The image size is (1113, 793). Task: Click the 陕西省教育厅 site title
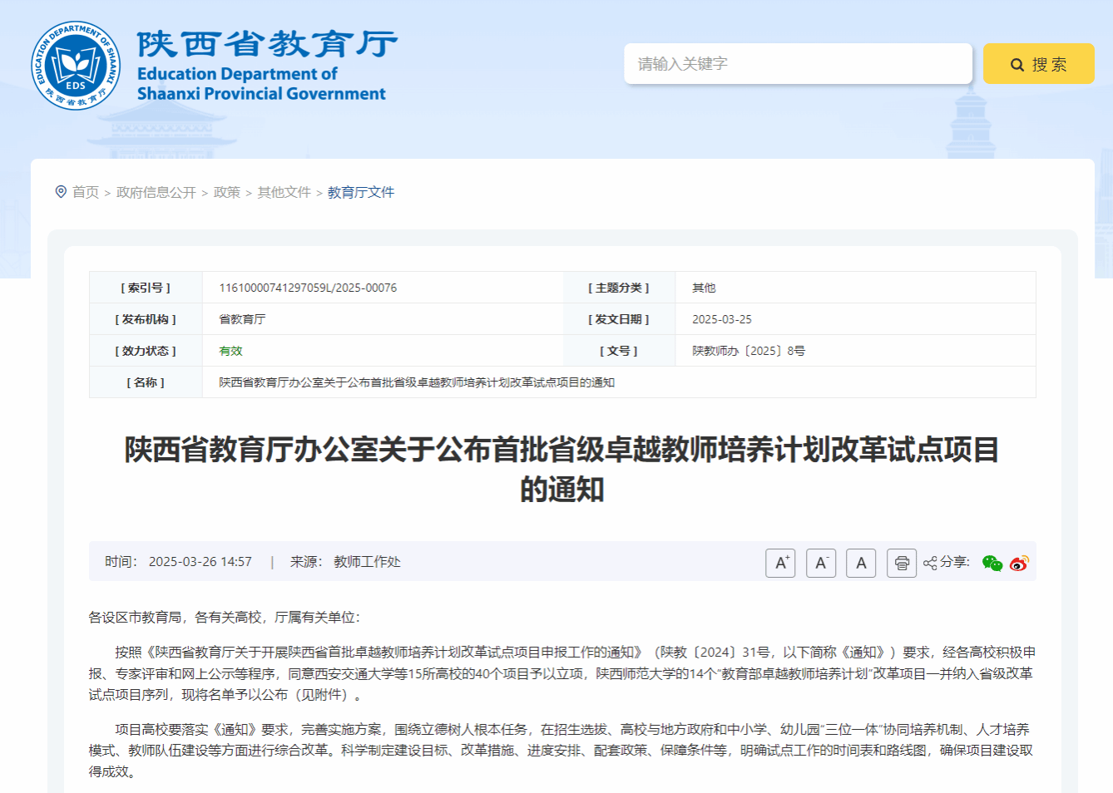(267, 44)
